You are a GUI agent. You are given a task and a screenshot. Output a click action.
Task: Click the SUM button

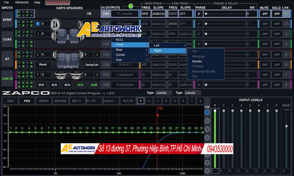click(x=94, y=85)
